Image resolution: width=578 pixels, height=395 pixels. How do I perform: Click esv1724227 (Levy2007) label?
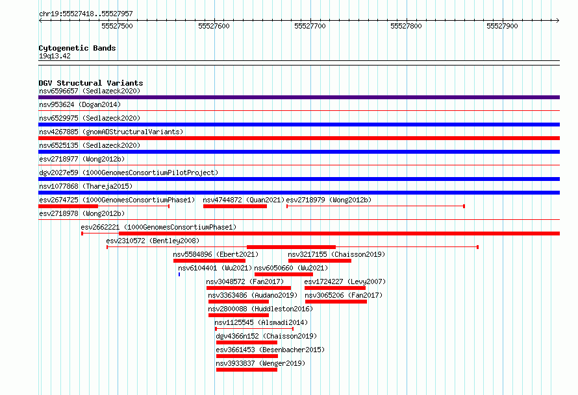click(x=345, y=281)
